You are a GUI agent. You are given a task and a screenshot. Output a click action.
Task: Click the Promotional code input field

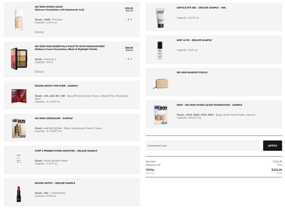(x=202, y=145)
